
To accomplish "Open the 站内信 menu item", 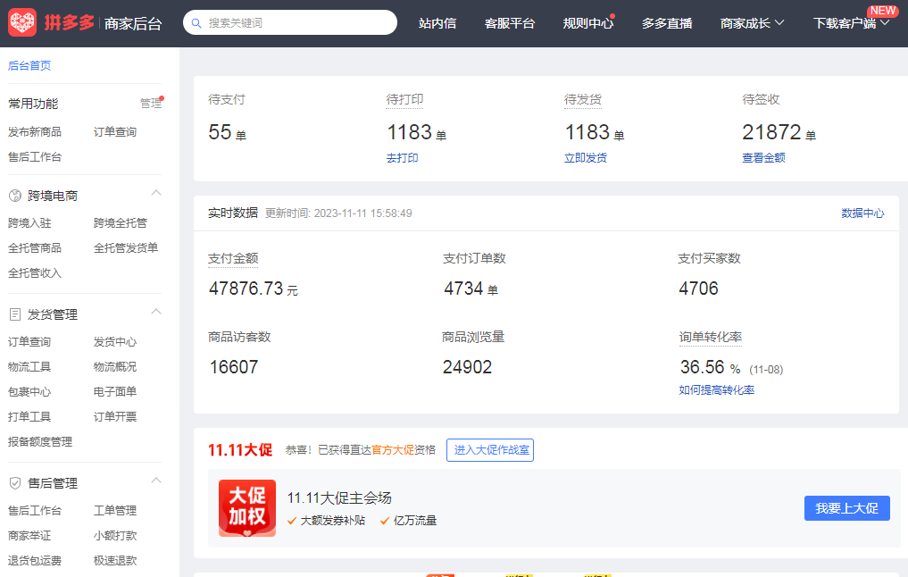I will pos(437,23).
